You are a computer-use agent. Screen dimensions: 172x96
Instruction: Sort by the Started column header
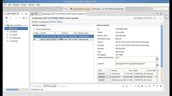[x=48, y=33]
